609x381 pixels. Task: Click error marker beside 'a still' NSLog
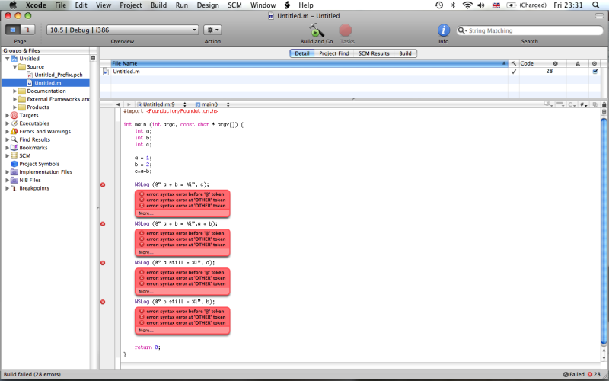(103, 263)
